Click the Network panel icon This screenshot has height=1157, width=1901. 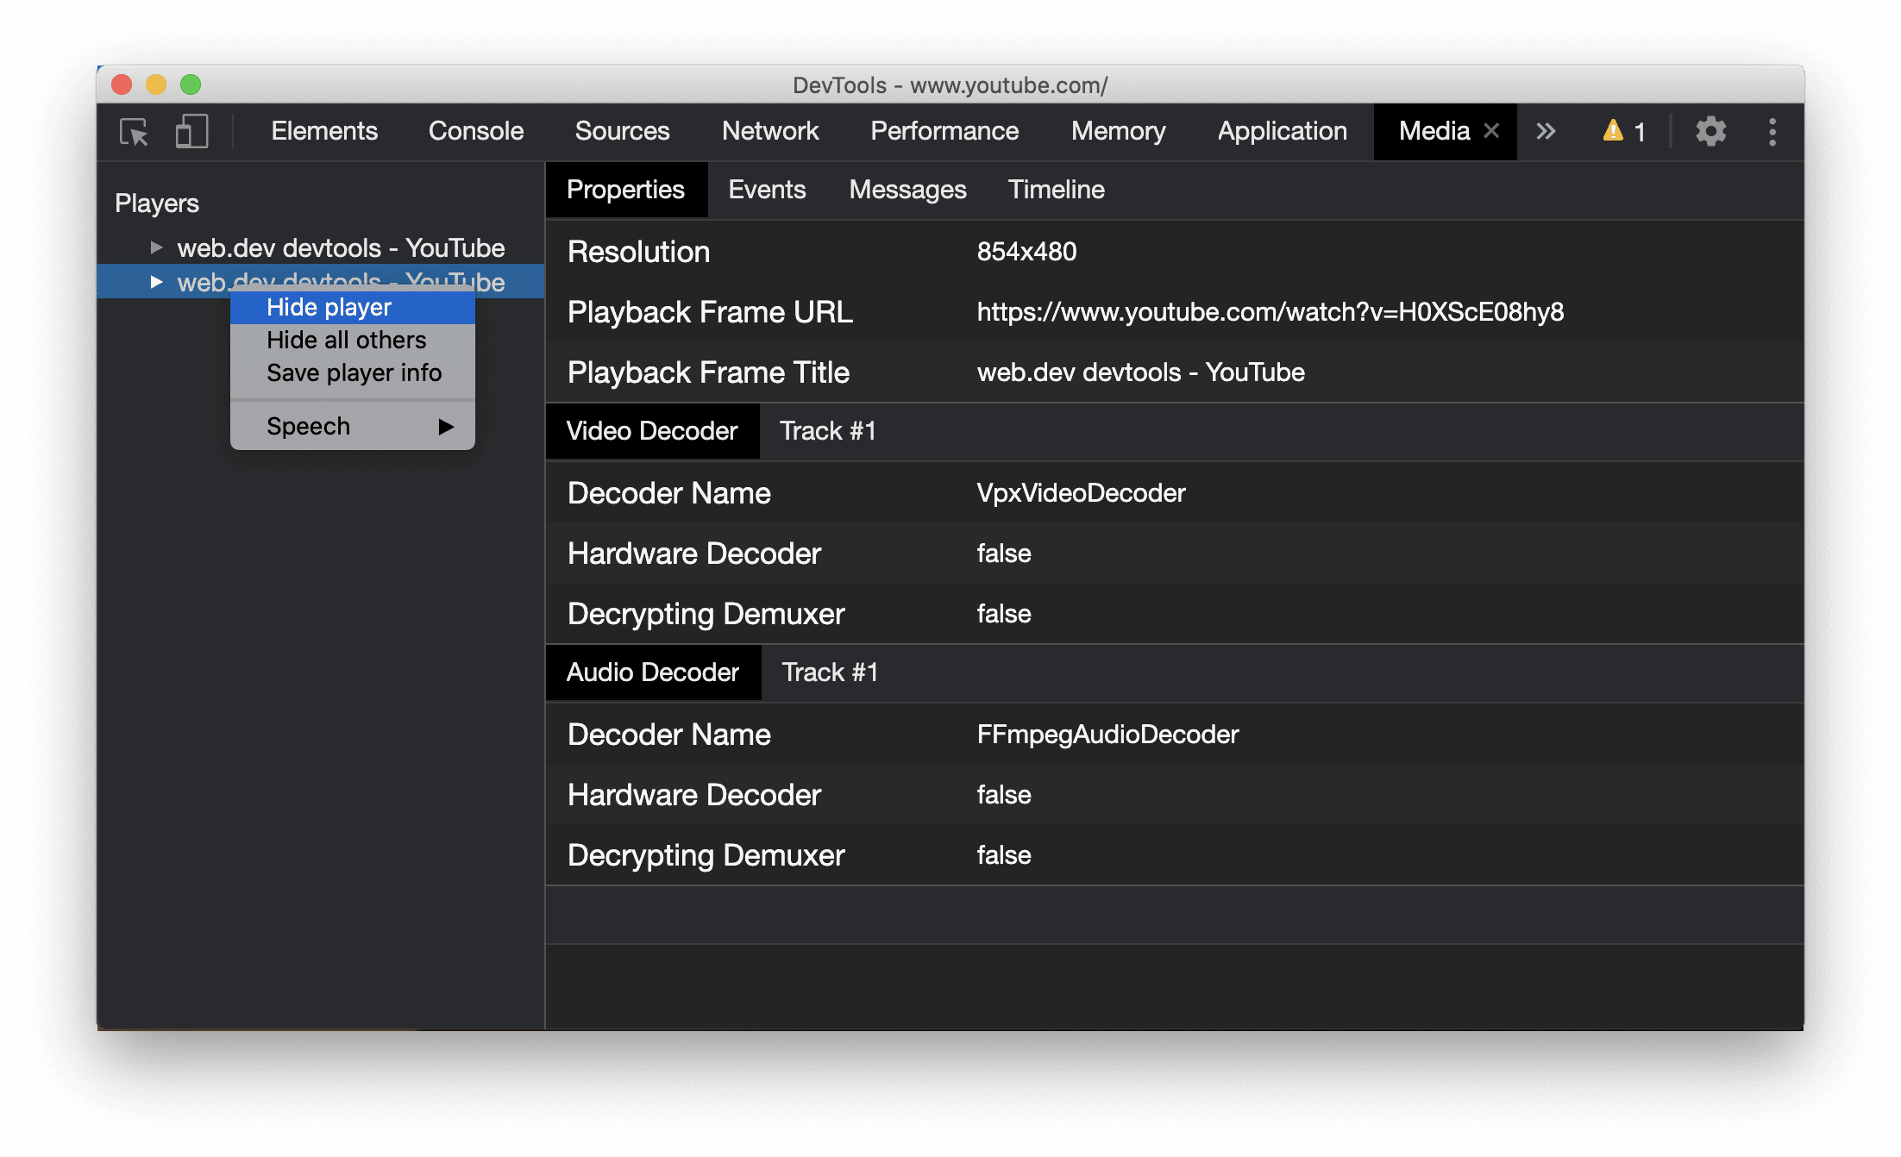(x=771, y=132)
